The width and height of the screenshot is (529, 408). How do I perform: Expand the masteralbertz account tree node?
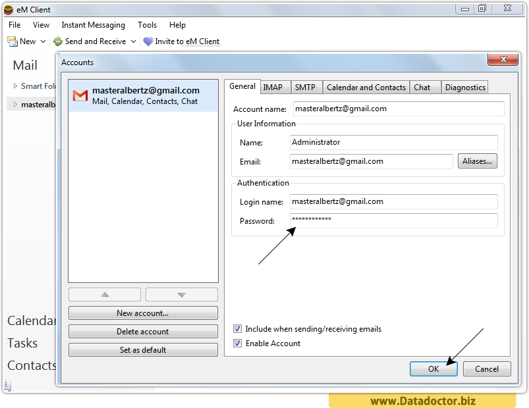coord(15,105)
